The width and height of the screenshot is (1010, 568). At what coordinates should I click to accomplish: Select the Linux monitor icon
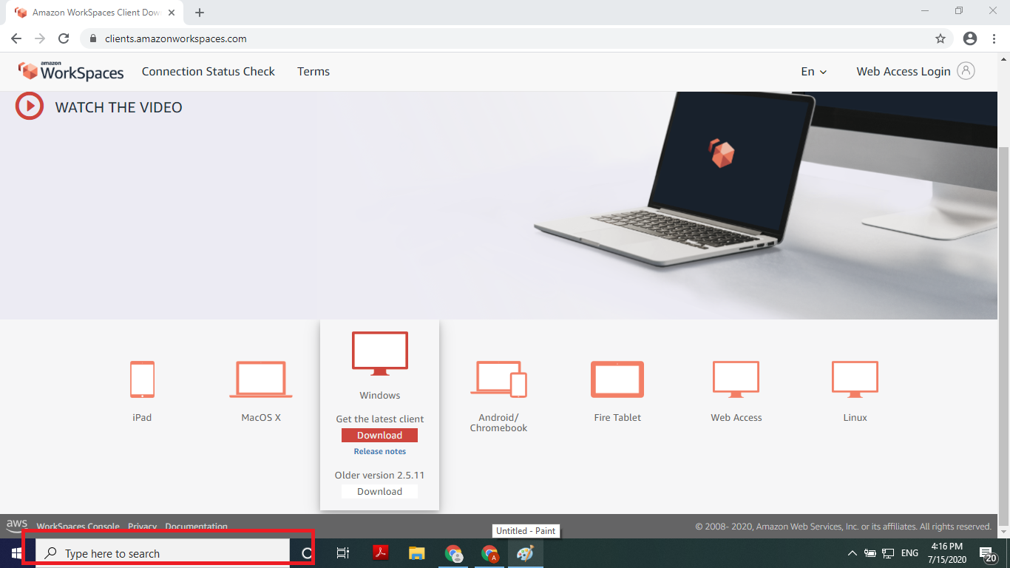pyautogui.click(x=855, y=379)
